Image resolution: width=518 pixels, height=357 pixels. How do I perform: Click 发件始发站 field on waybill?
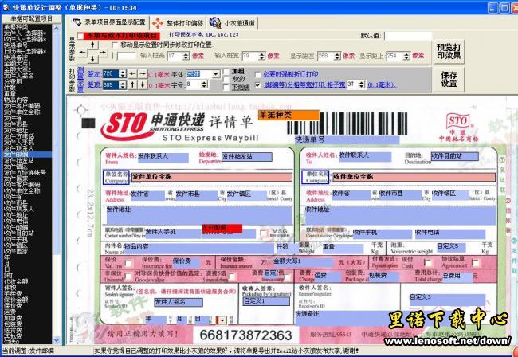(x=247, y=156)
